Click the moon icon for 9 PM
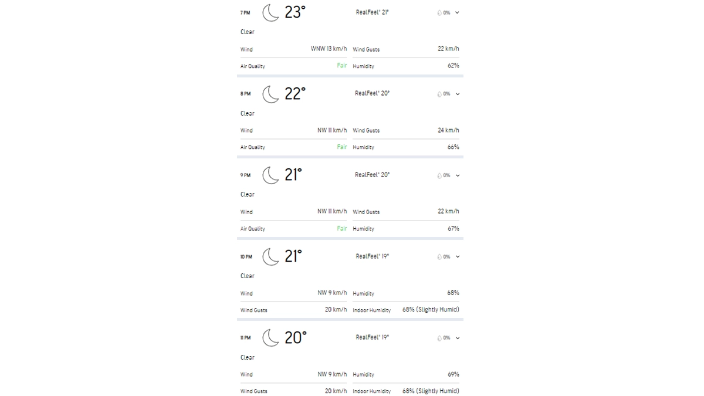704x396 pixels. [270, 175]
